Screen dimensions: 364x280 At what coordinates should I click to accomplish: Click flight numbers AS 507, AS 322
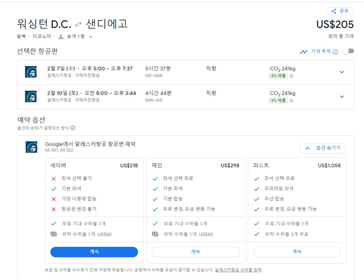(59, 150)
